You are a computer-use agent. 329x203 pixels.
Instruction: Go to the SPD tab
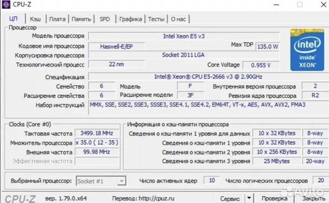coord(105,19)
